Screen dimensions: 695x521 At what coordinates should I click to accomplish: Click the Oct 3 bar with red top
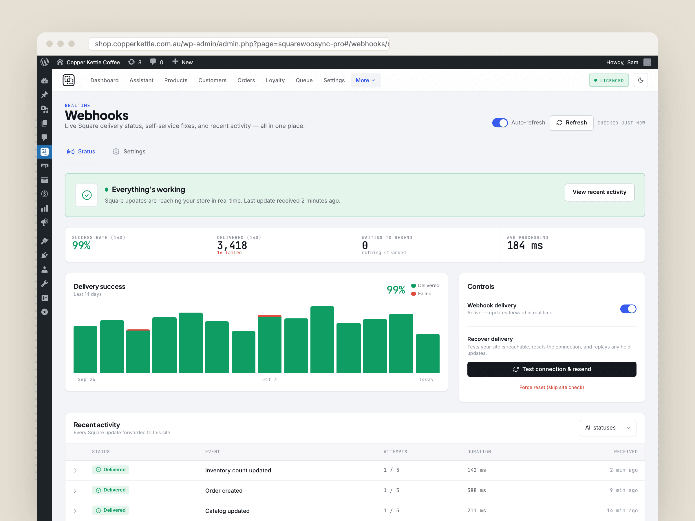coord(269,344)
